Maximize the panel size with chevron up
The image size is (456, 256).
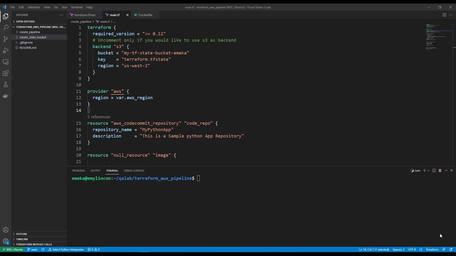coord(446,171)
